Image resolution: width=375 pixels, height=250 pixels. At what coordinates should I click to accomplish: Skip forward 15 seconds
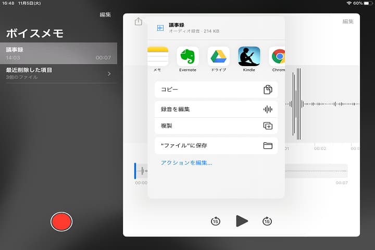[x=267, y=221]
